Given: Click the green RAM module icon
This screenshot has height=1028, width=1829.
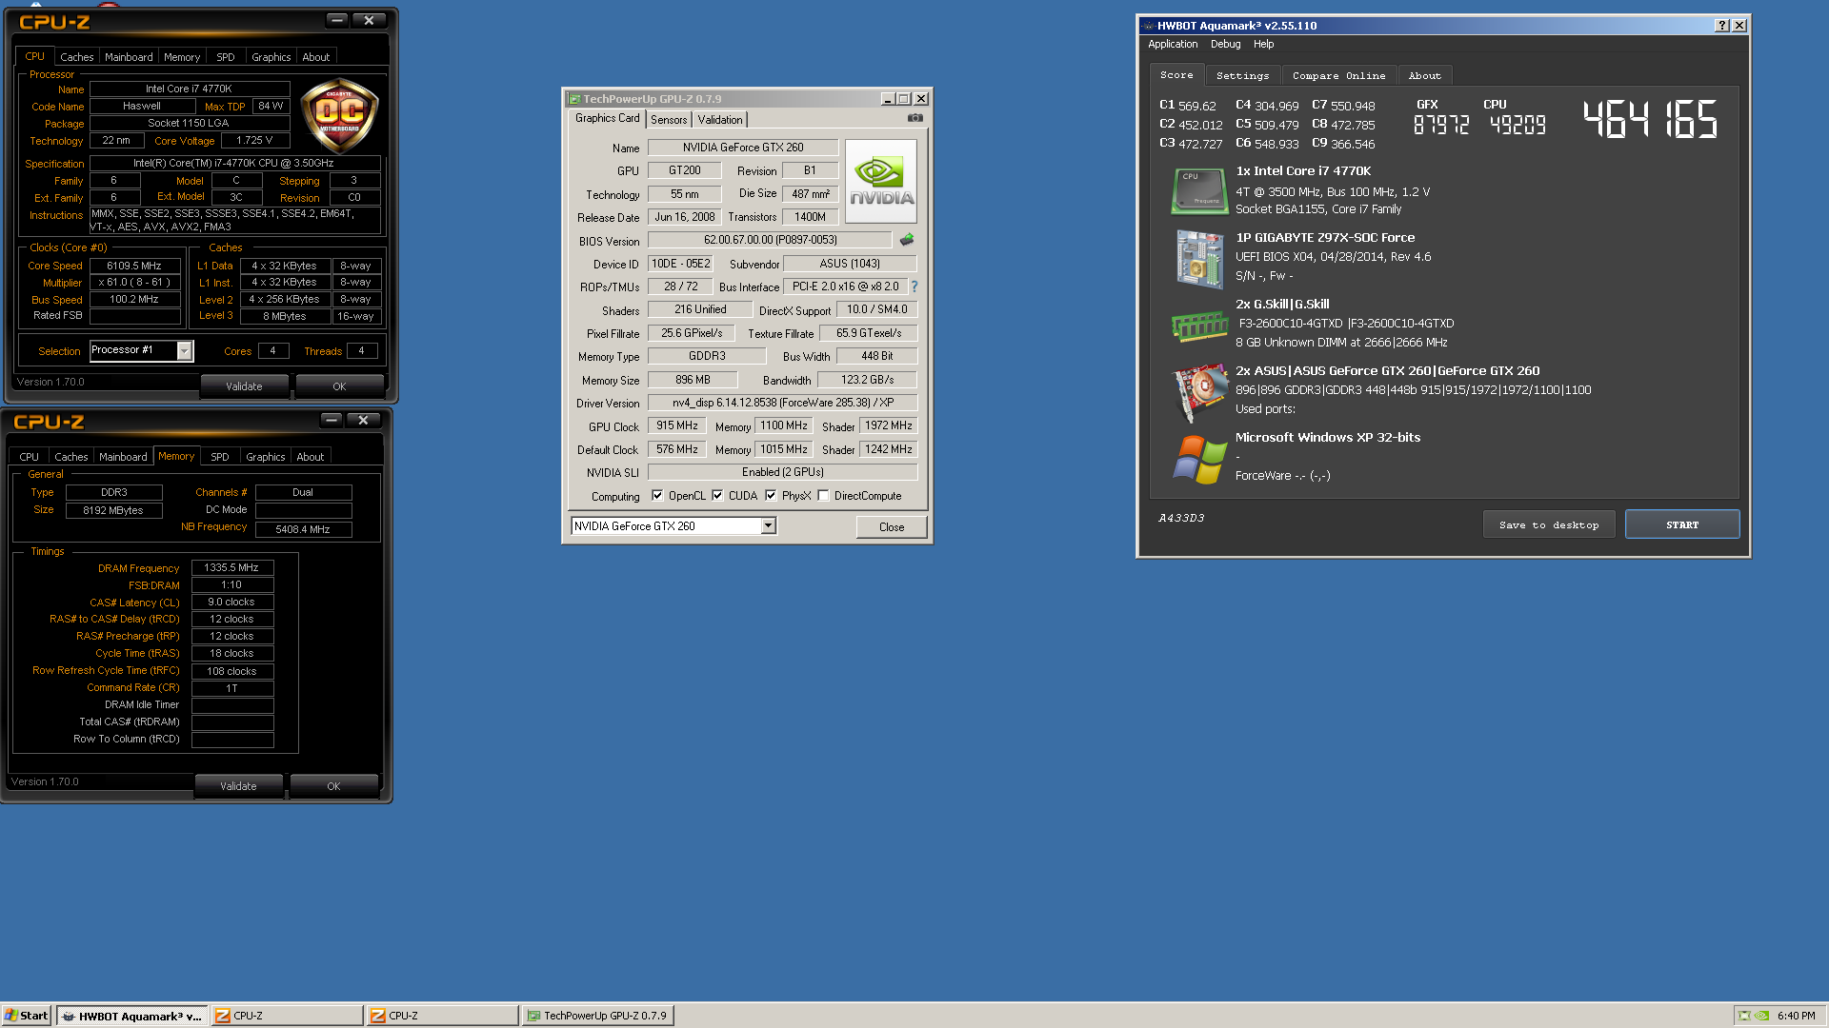Looking at the screenshot, I should click(x=1199, y=326).
